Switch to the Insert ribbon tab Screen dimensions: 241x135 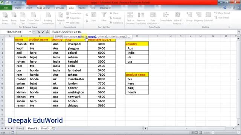tap(29, 7)
